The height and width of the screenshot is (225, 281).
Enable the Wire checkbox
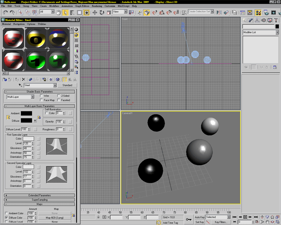click(41, 96)
